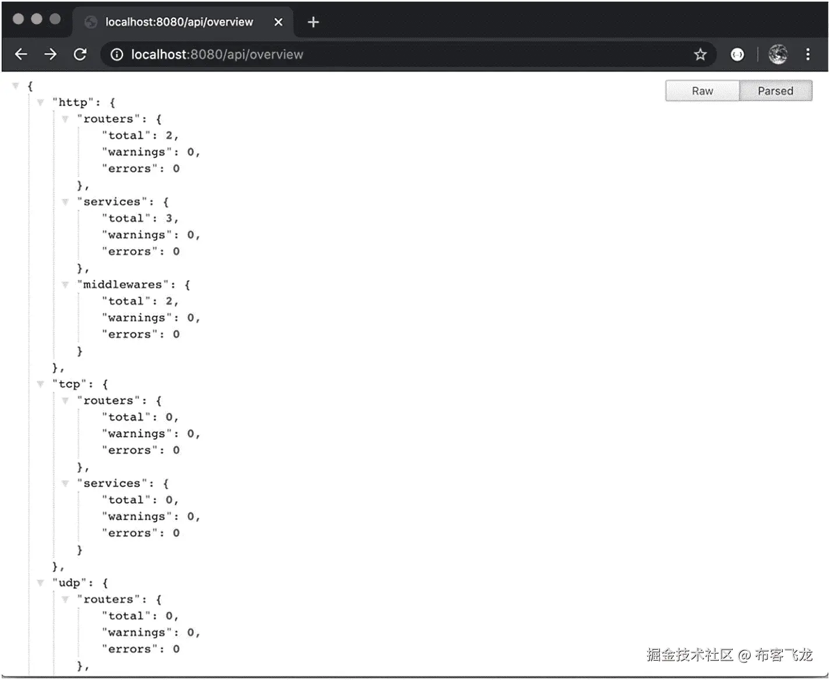830x680 pixels.
Task: Reload the current page
Action: point(80,54)
